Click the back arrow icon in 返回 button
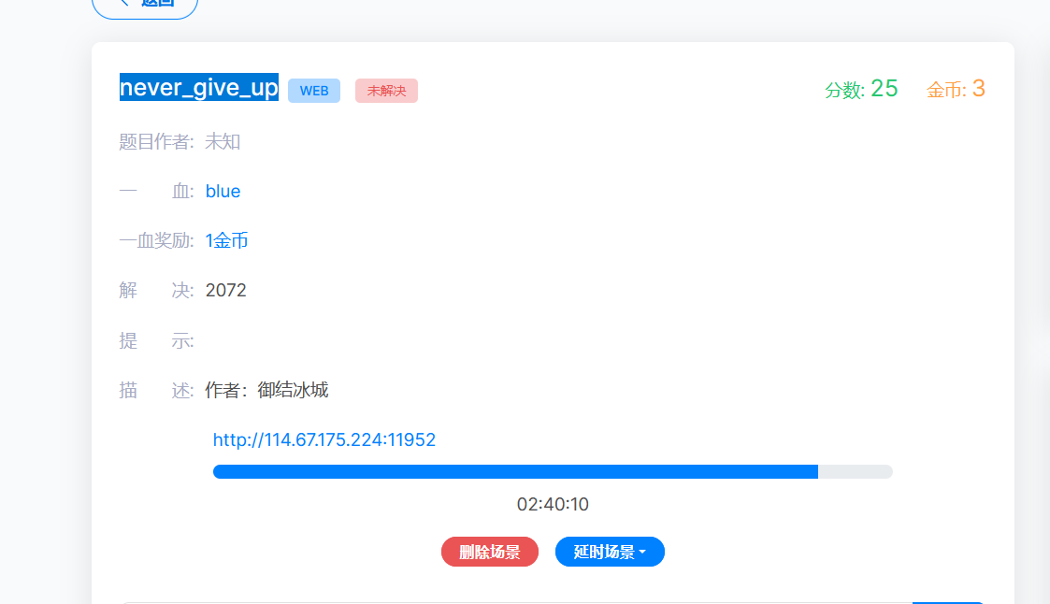The image size is (1050, 604). pyautogui.click(x=122, y=4)
